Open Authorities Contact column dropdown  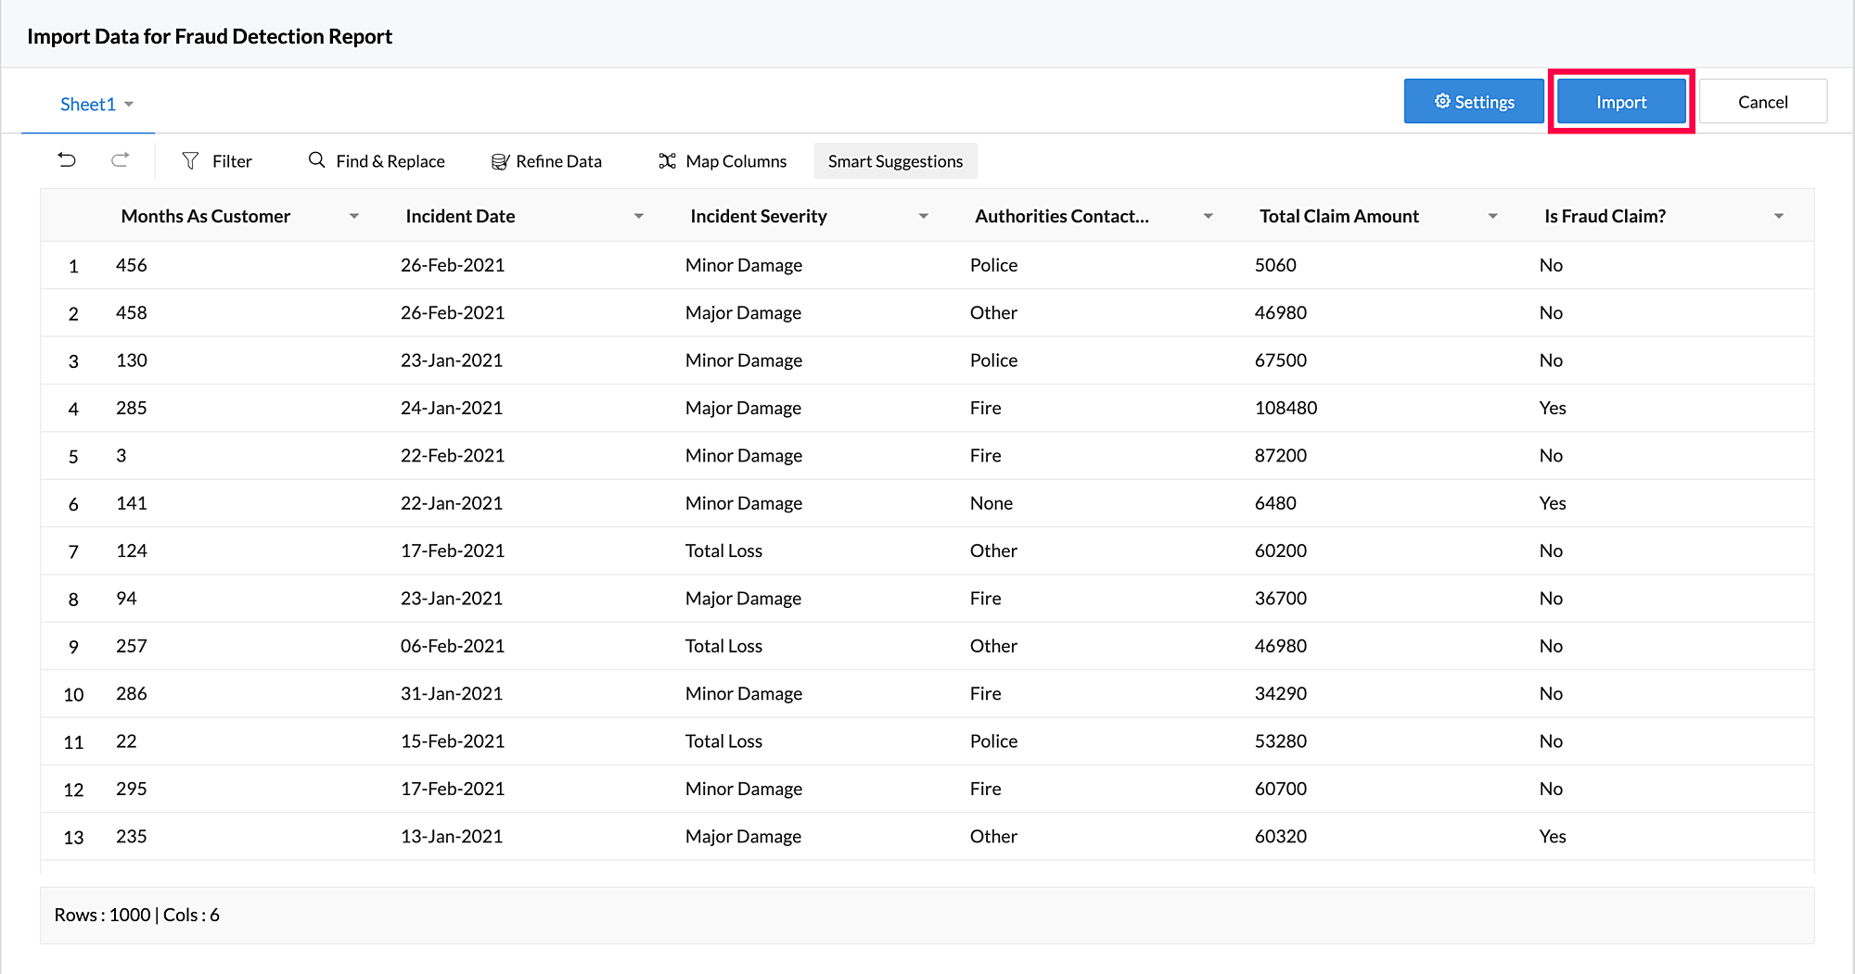pyautogui.click(x=1209, y=216)
